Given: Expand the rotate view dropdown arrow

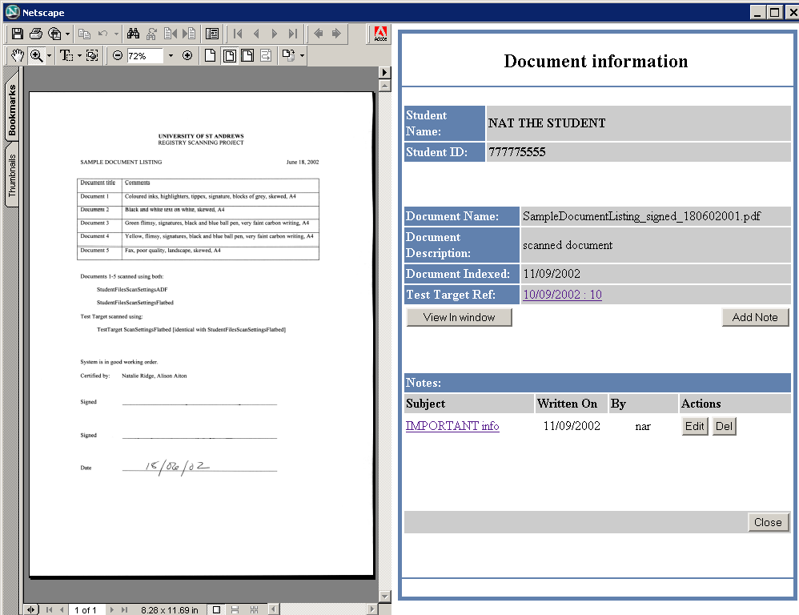Looking at the screenshot, I should click(x=302, y=56).
